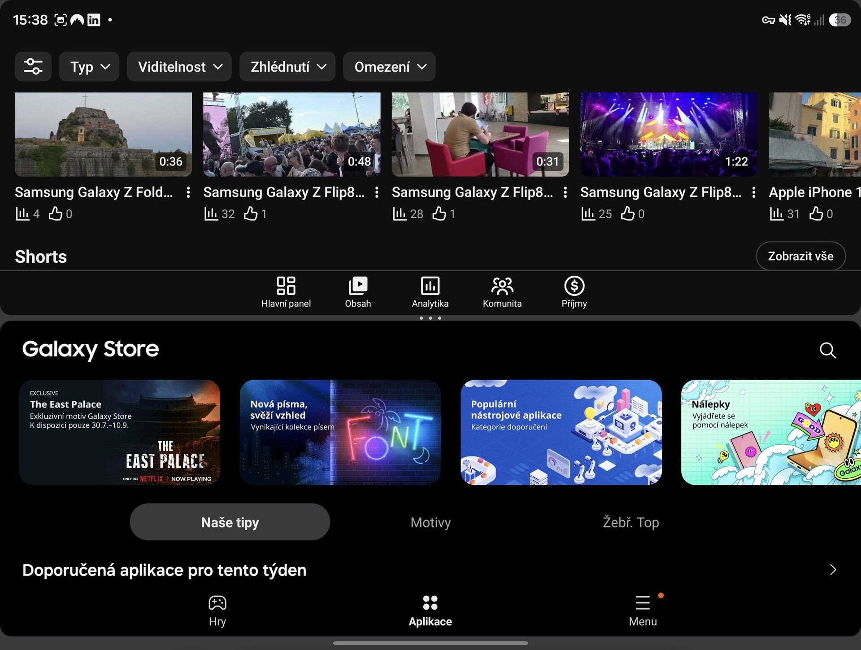
Task: View analytics icon showing 25 views
Action: coord(588,214)
